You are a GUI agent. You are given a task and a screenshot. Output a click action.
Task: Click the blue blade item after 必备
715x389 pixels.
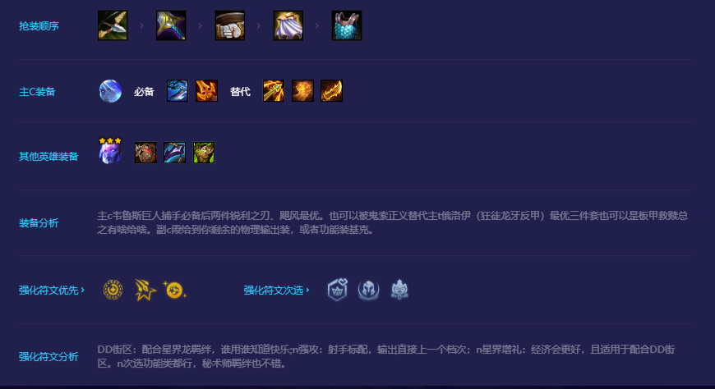[x=178, y=90]
